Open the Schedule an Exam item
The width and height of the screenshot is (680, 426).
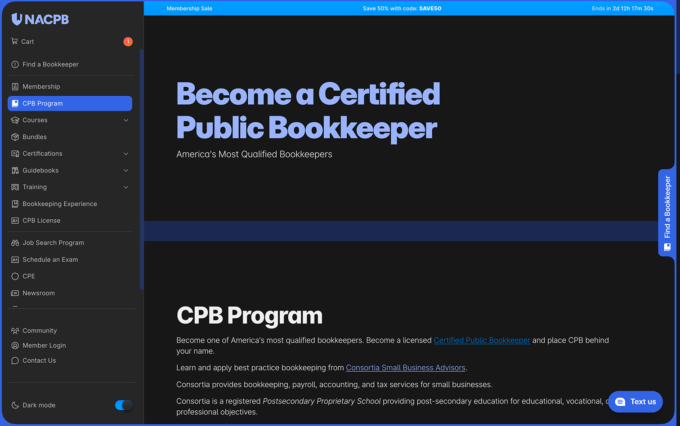tap(70, 260)
